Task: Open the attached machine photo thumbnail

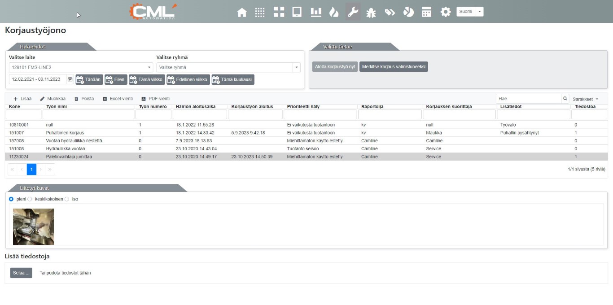Action: pos(33,227)
